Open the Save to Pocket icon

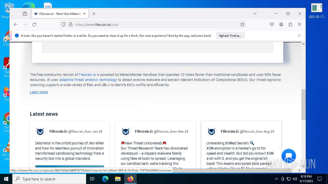(272, 25)
